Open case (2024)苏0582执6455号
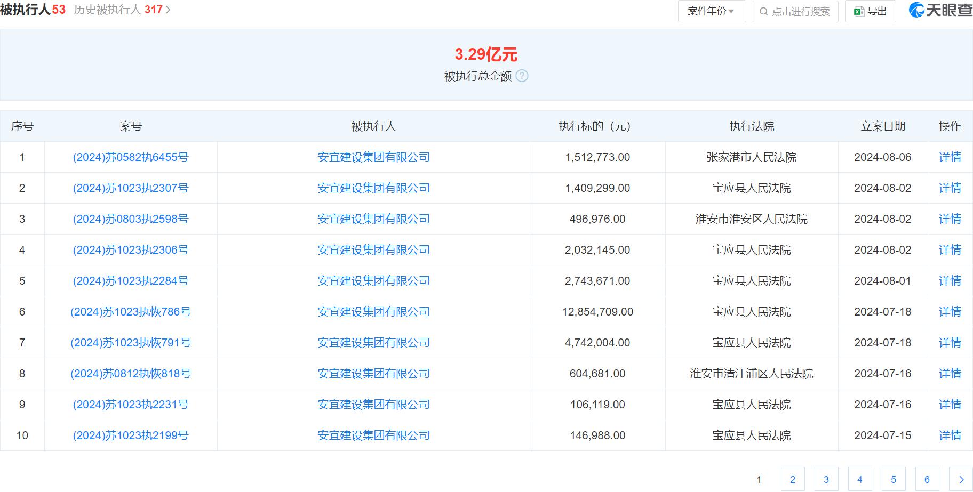 tap(131, 157)
